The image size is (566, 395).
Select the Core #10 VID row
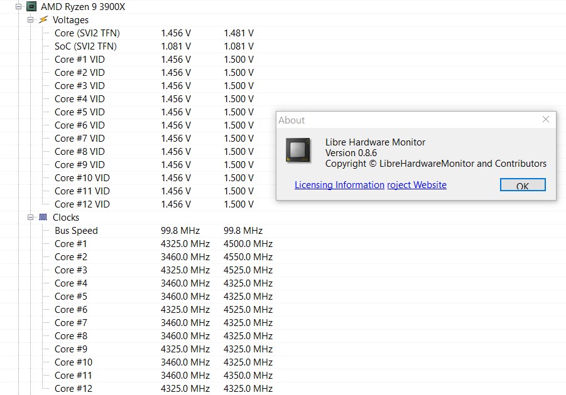point(154,177)
